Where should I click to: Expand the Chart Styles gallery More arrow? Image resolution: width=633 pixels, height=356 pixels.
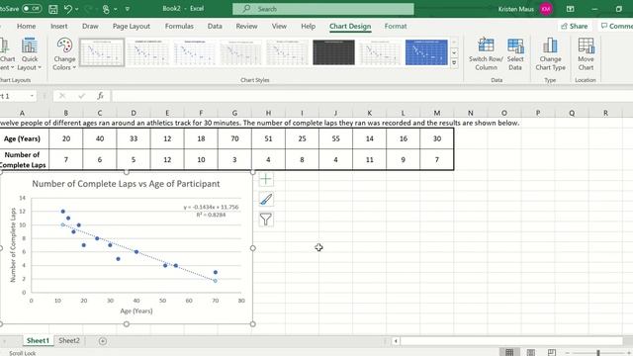tap(454, 63)
